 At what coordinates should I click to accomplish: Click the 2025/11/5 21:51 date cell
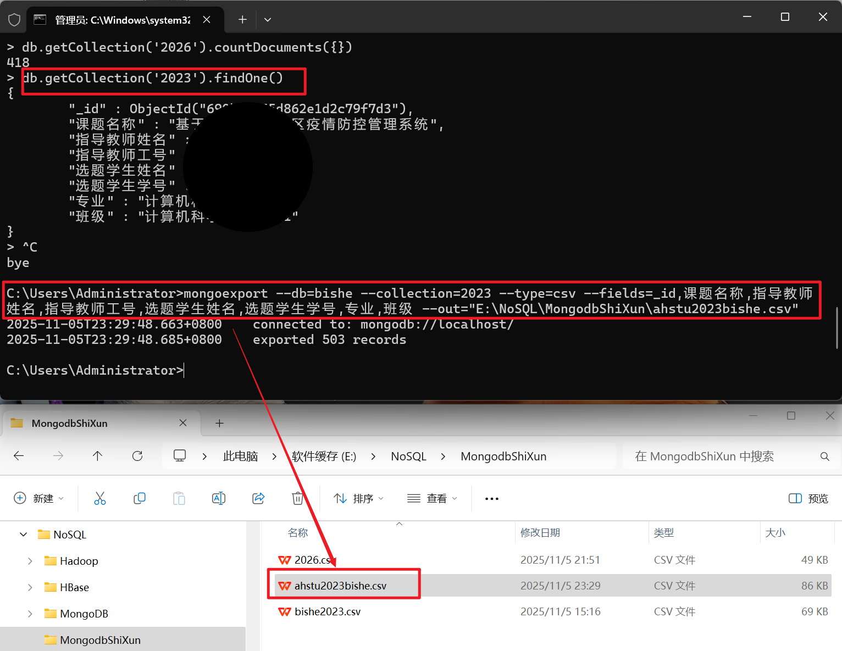[560, 560]
